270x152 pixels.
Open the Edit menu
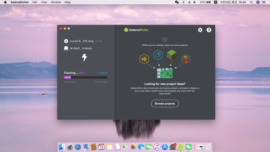(35, 2)
